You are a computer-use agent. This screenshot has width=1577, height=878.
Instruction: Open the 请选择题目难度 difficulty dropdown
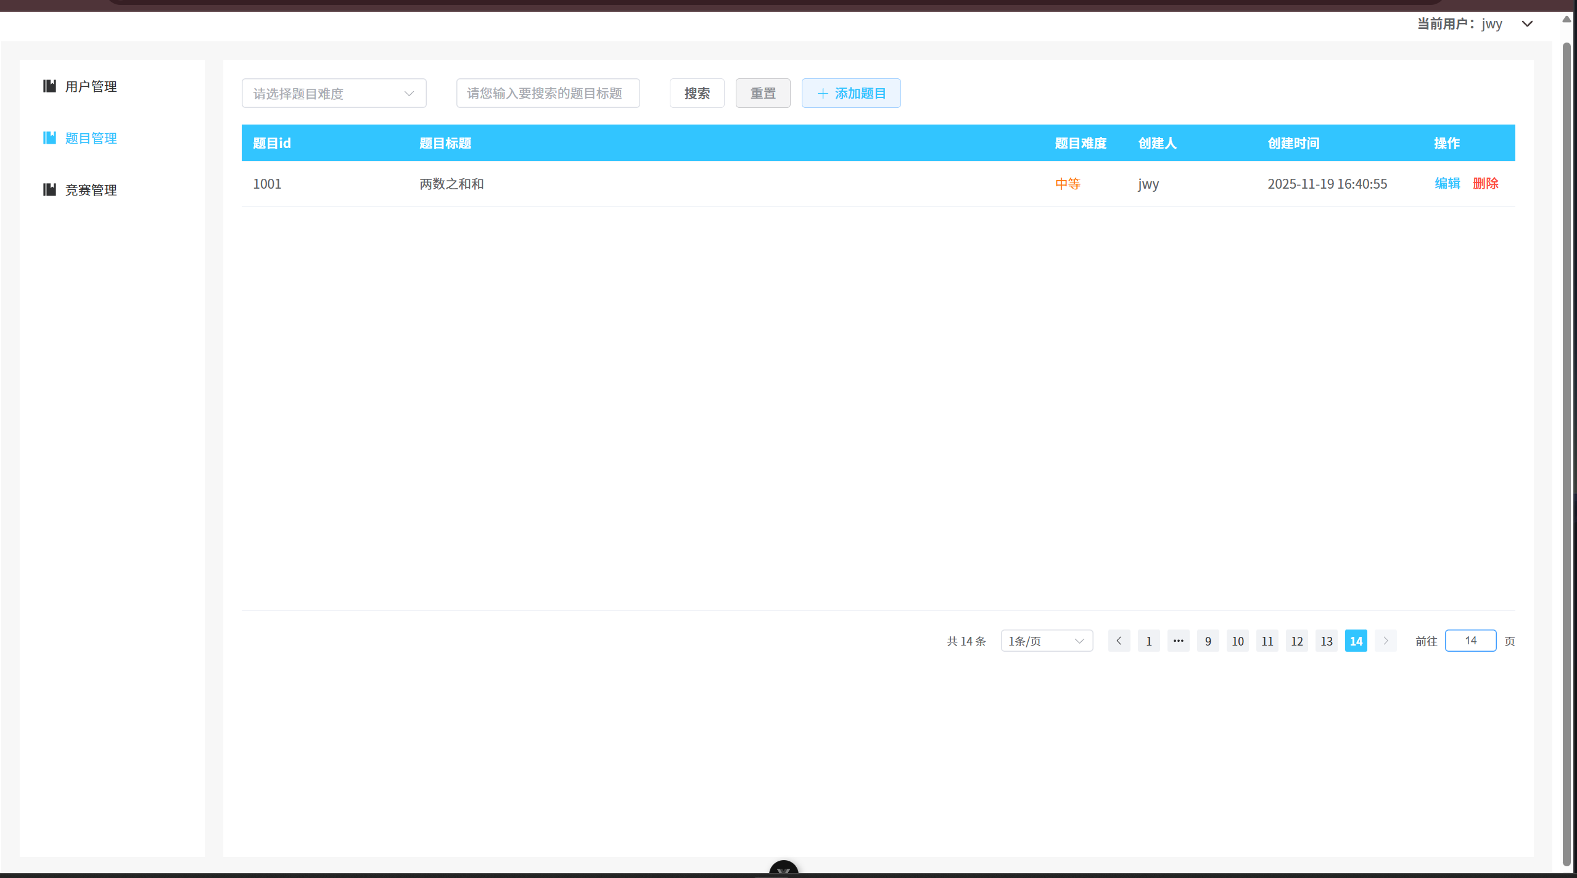(334, 93)
